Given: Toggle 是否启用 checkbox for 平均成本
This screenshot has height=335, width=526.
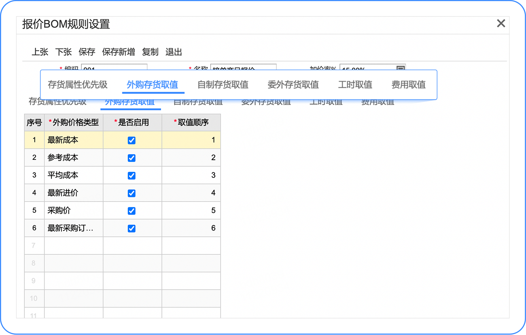Looking at the screenshot, I should point(131,176).
